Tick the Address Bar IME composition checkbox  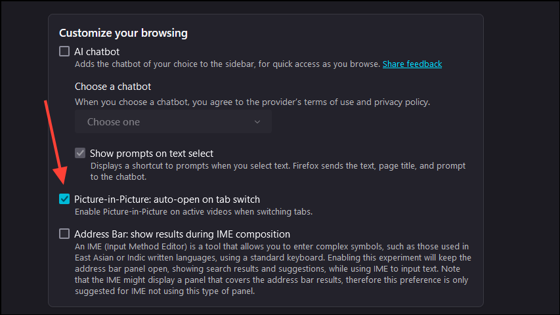tap(64, 234)
